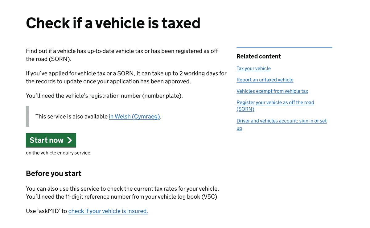Click the chevron arrow in Start now
Viewport: 370px width, 228px height.
click(70, 140)
